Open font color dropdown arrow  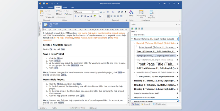103,16
